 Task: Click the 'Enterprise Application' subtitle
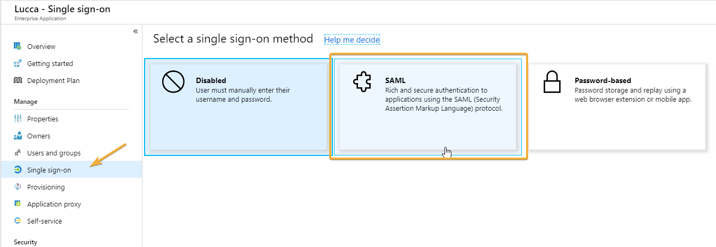(x=41, y=19)
